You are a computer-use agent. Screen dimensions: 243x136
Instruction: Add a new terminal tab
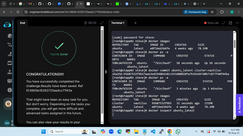[136, 23]
